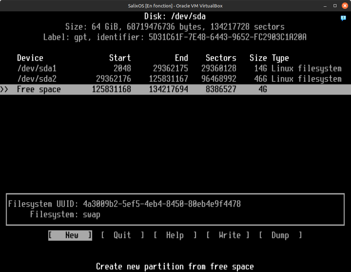Choose Quit in the cfdisk menu
The image size is (351, 272).
pos(122,235)
